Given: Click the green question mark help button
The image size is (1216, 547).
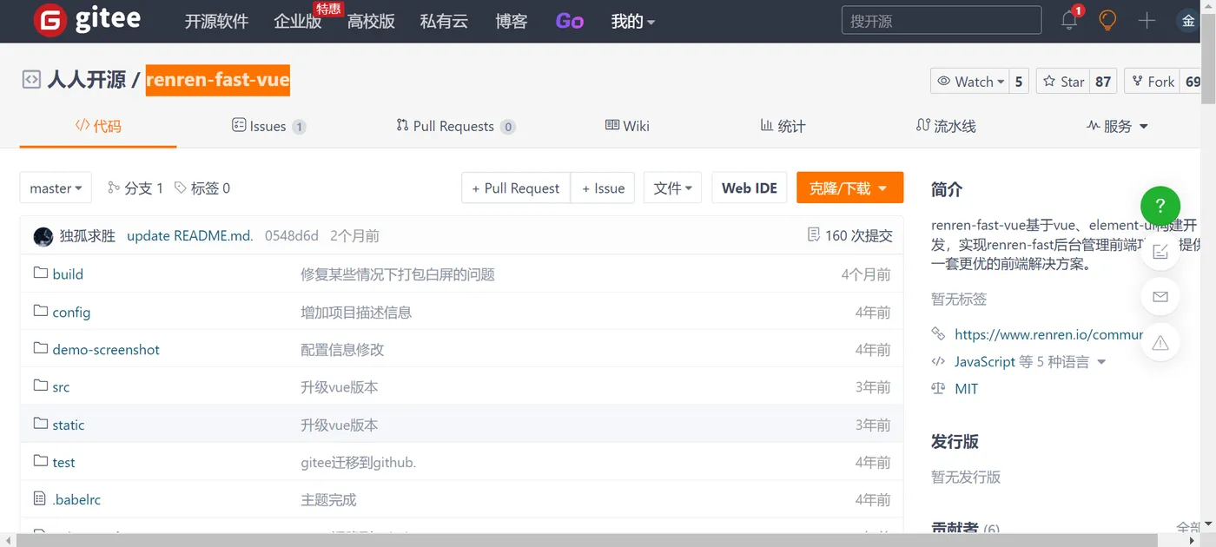Looking at the screenshot, I should coord(1160,207).
